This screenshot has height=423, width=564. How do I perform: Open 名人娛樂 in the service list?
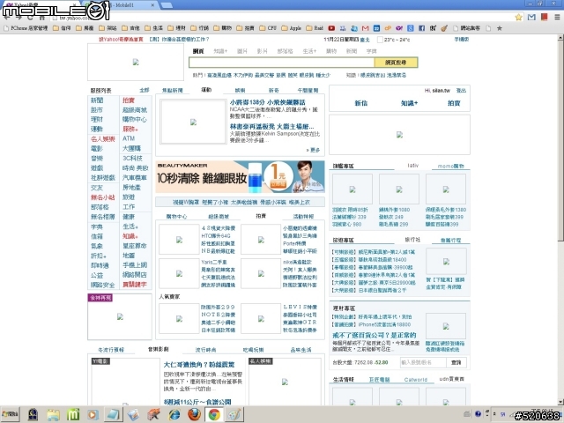tap(103, 139)
